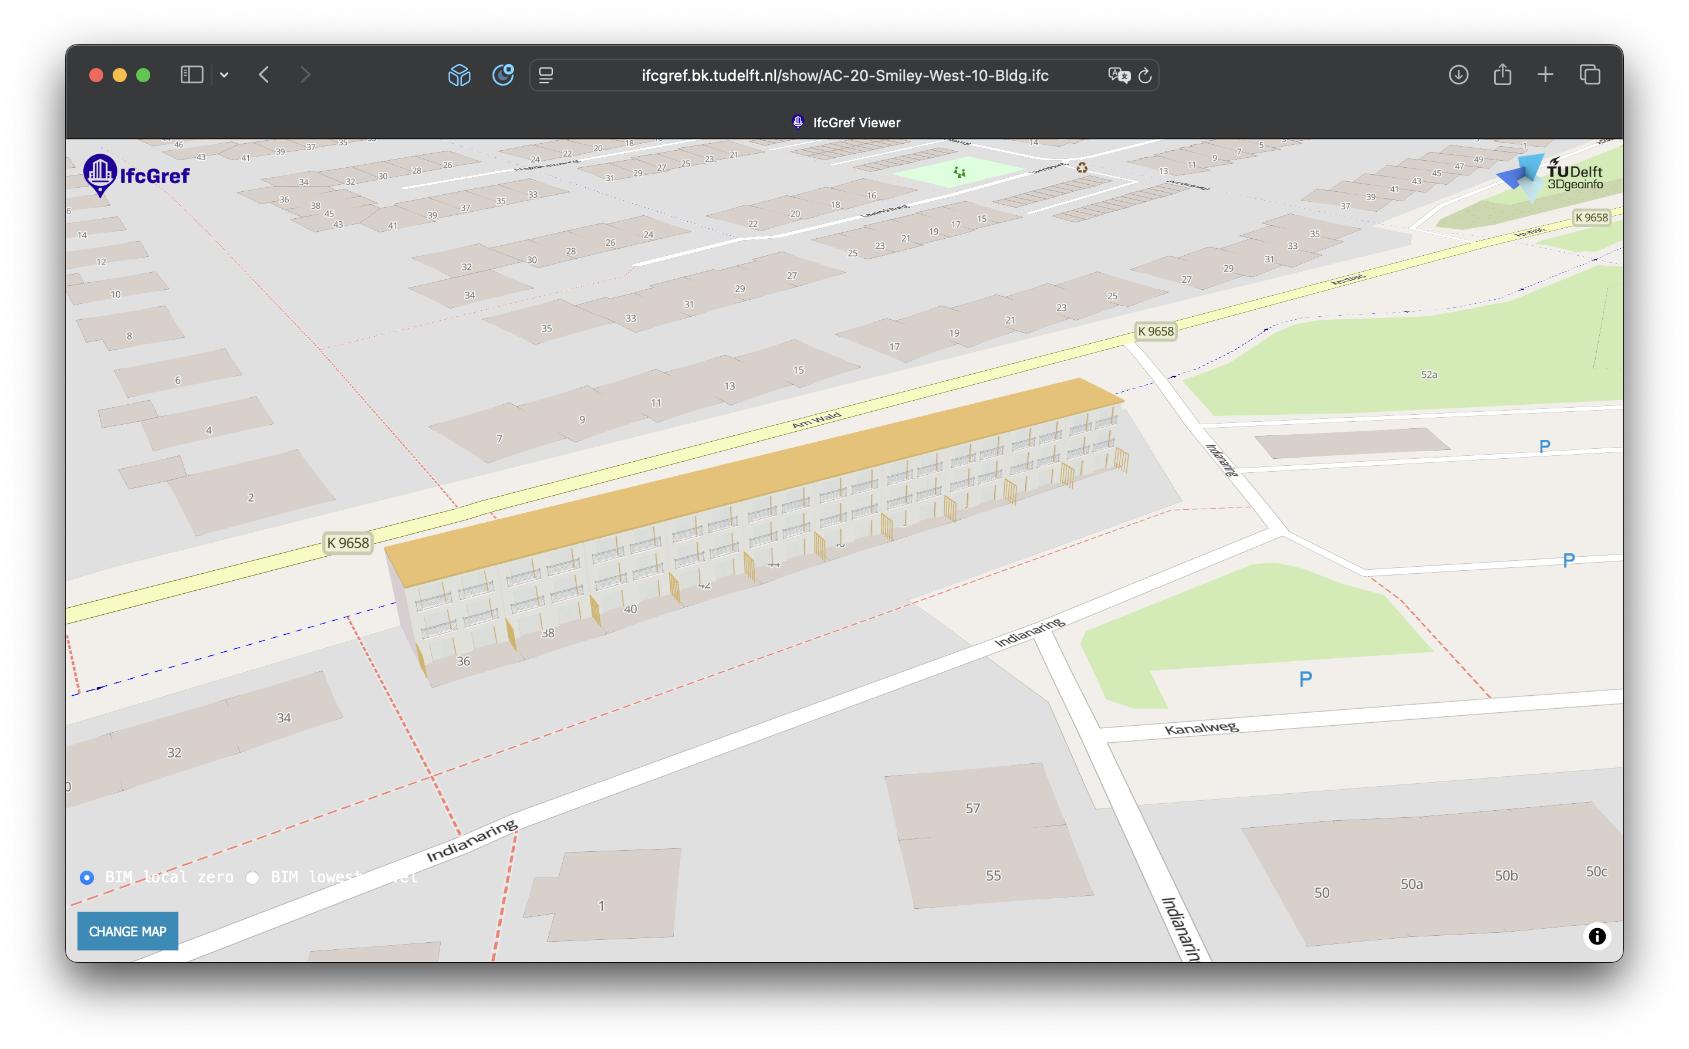
Task: Go back with the back arrow
Action: (264, 75)
